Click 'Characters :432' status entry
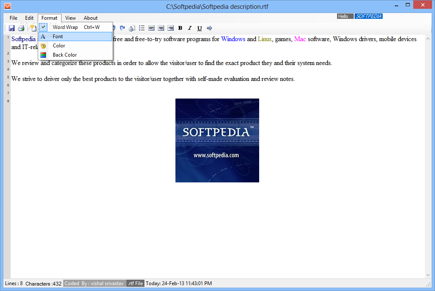This screenshot has width=435, height=291. point(43,284)
